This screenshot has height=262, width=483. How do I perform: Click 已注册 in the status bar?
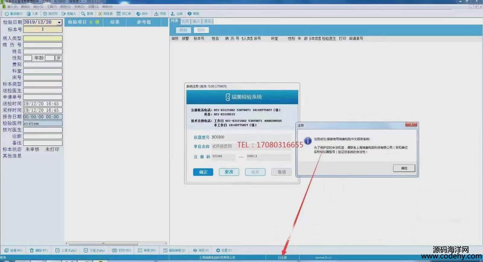pyautogui.click(x=282, y=258)
